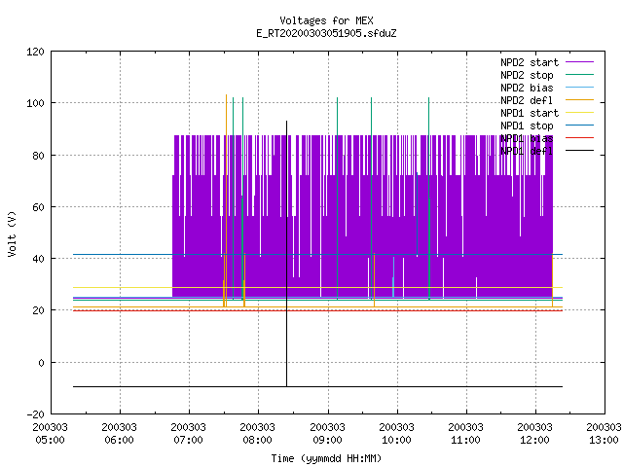Screen dimensions: 623x467
Task: Click the y-axis tick value 0
Action: coord(41,363)
